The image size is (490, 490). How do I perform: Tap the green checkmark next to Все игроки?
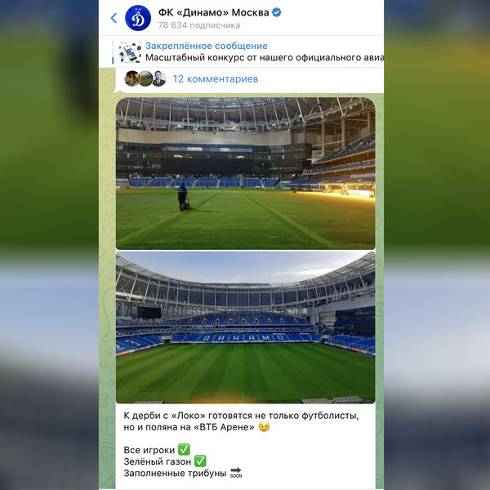(184, 450)
